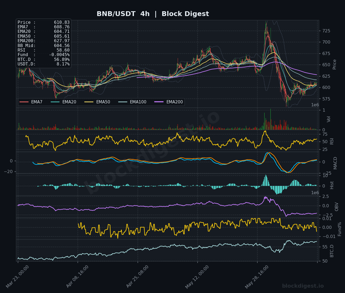Click the BTC.D 55 tick label
This screenshot has width=345, height=293.
pyautogui.click(x=325, y=247)
